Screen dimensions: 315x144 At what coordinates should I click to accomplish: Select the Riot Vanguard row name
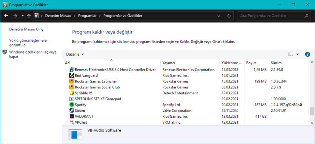click(x=86, y=75)
